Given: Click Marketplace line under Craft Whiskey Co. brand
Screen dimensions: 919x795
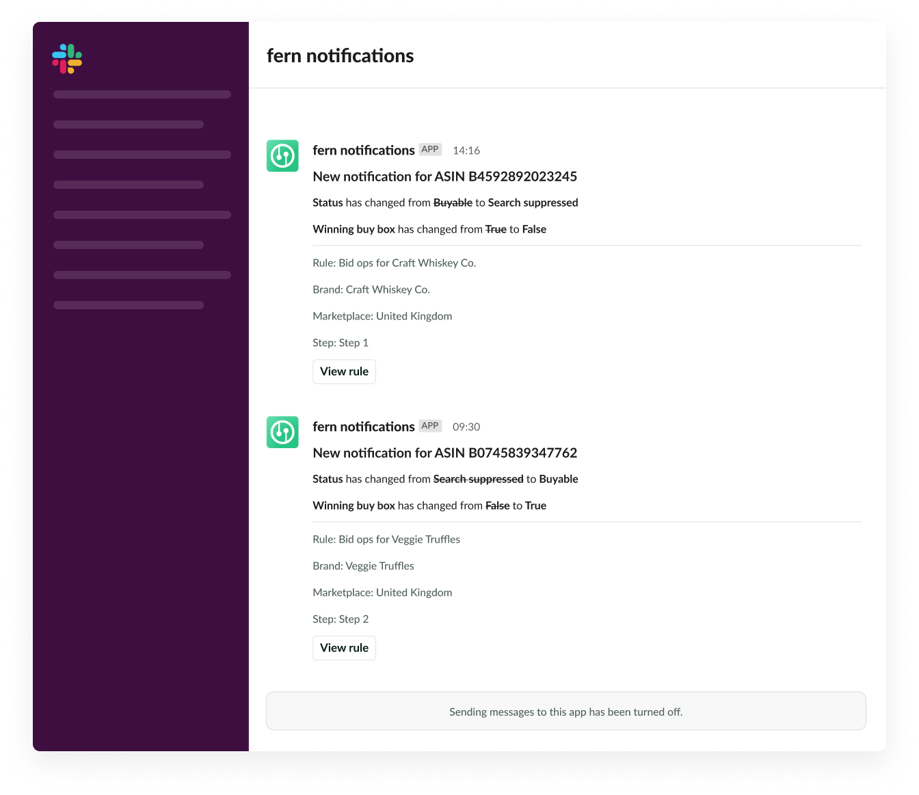Looking at the screenshot, I should tap(382, 316).
